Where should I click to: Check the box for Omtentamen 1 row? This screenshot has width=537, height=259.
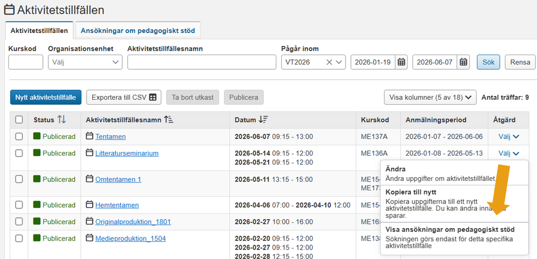click(19, 179)
